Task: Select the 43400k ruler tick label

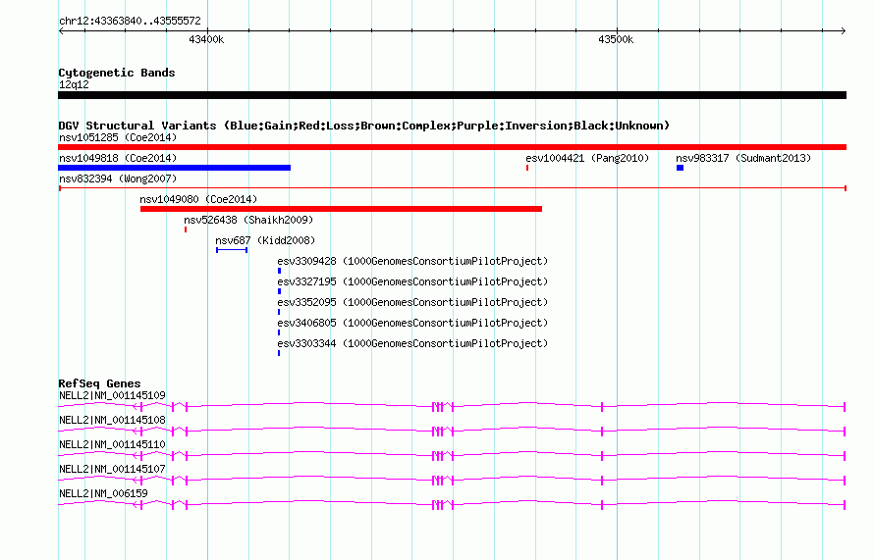Action: tap(206, 39)
